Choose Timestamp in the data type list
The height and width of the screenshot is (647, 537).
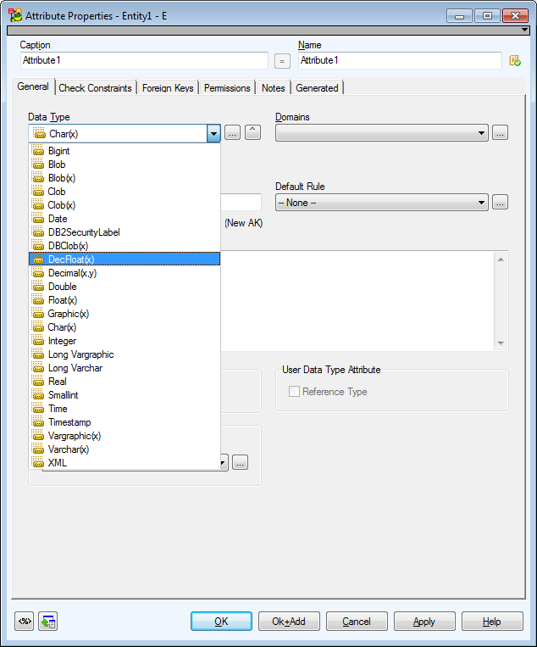[69, 422]
